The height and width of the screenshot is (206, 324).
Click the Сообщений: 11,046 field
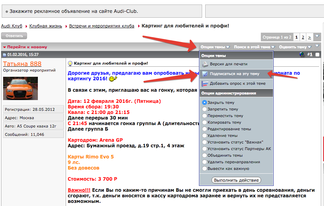[33, 134]
